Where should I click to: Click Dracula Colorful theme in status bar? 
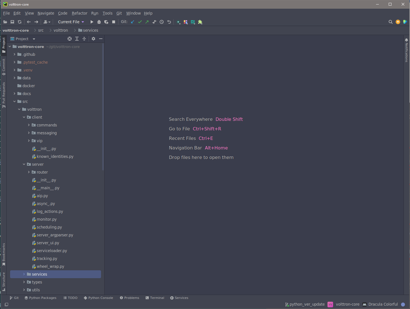point(380,304)
